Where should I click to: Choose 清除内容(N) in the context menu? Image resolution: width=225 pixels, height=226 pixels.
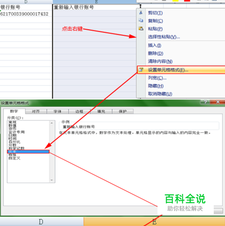pos(160,61)
